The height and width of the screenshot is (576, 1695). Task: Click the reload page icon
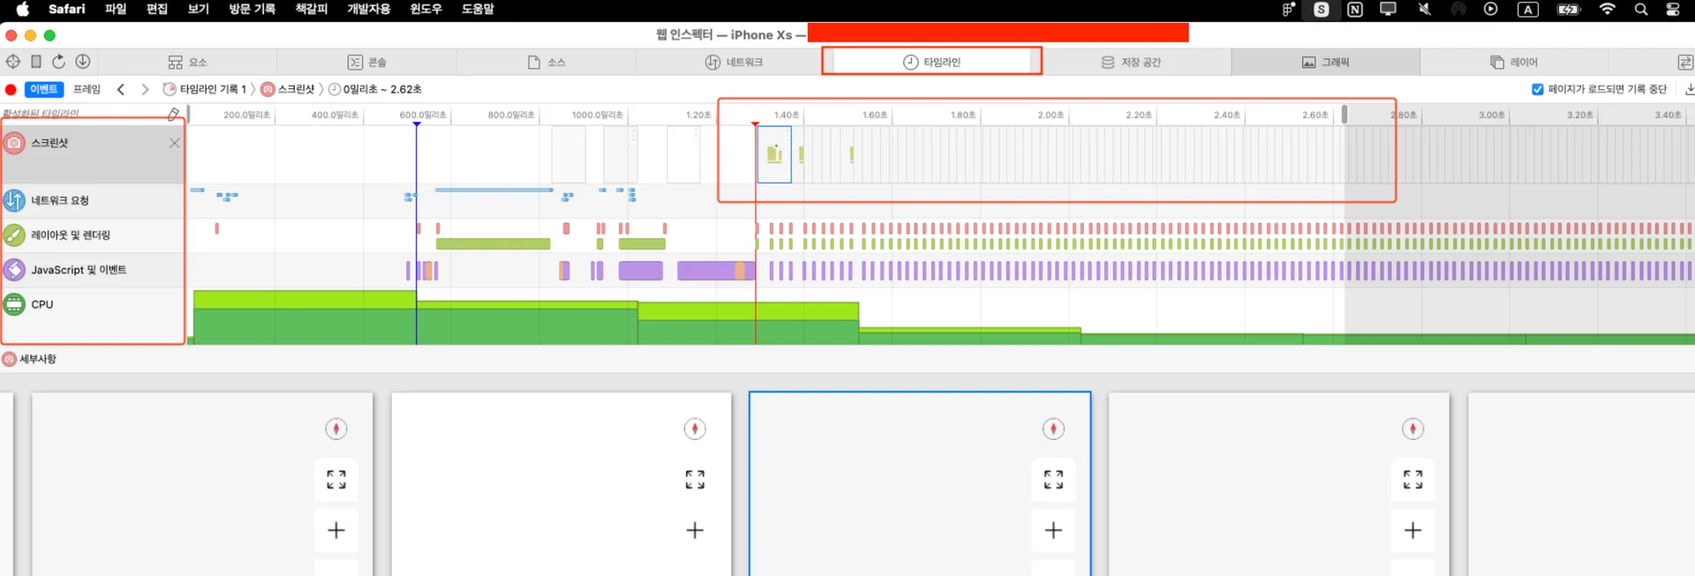coord(58,62)
